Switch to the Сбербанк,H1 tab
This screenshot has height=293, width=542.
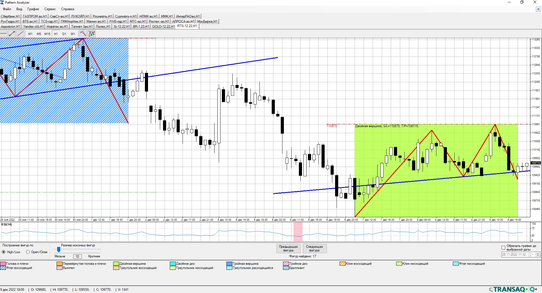(x=10, y=16)
